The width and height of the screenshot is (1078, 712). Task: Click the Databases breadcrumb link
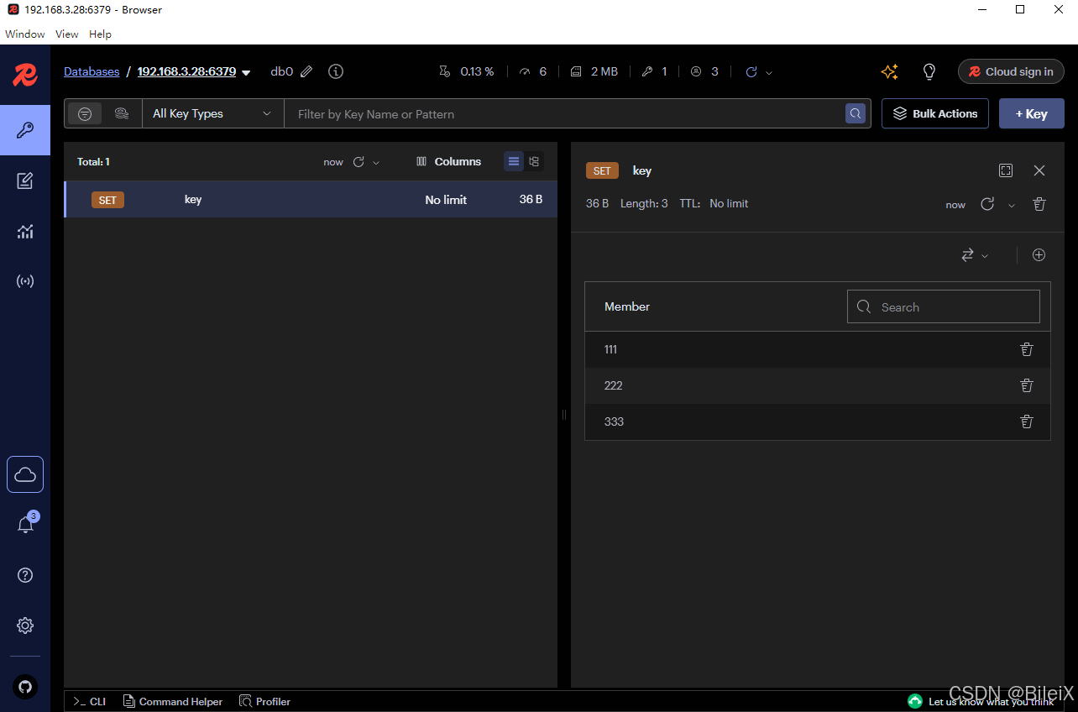(91, 71)
